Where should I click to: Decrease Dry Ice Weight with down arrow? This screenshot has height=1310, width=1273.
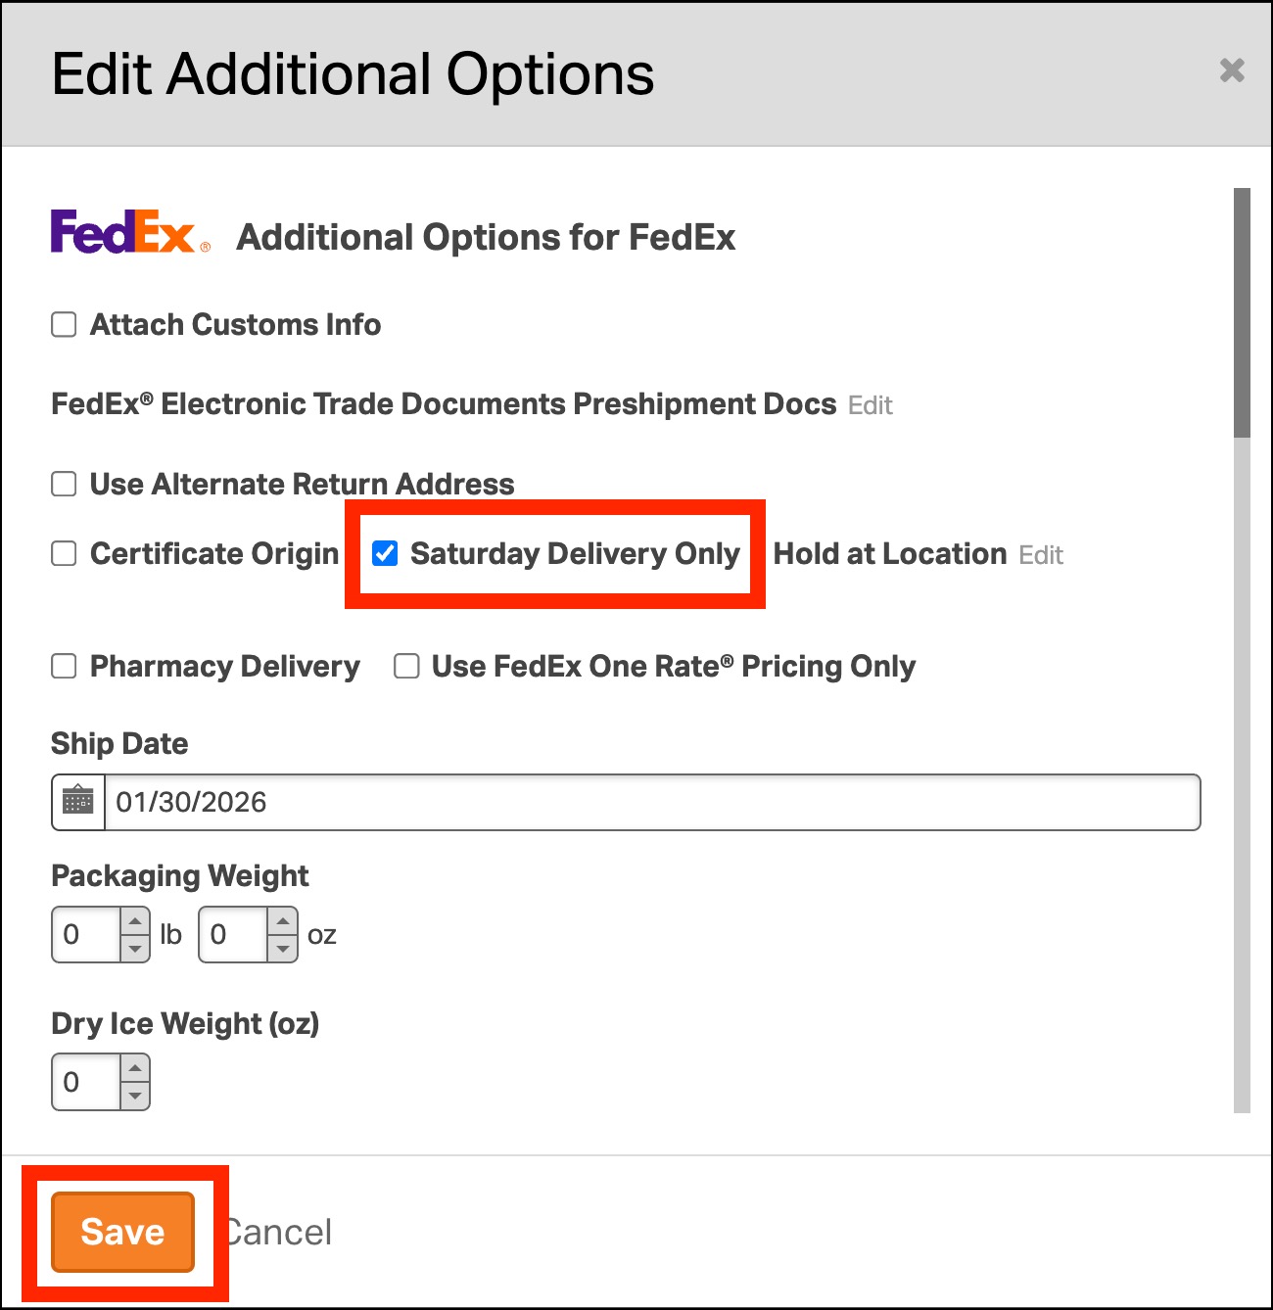click(x=135, y=1095)
